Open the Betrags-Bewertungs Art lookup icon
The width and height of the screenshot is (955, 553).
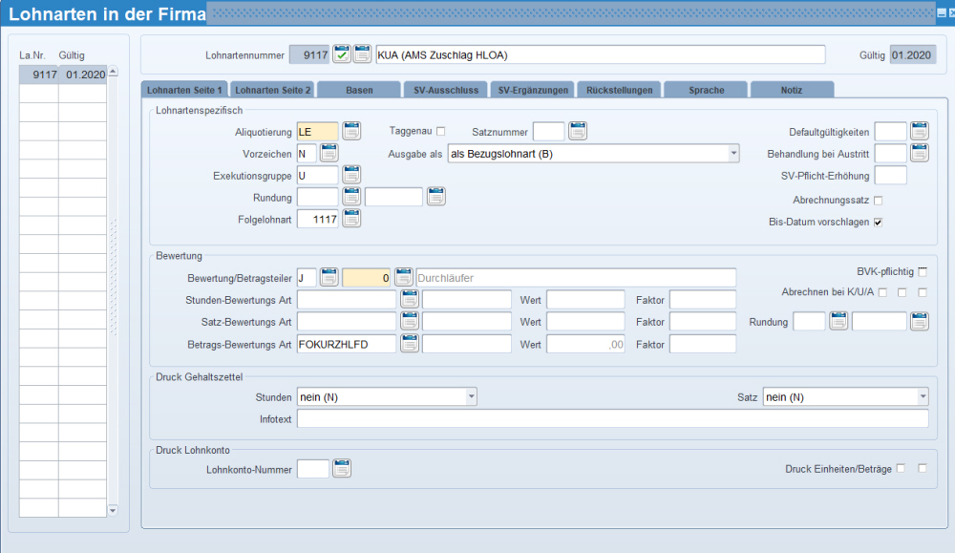[x=410, y=344]
